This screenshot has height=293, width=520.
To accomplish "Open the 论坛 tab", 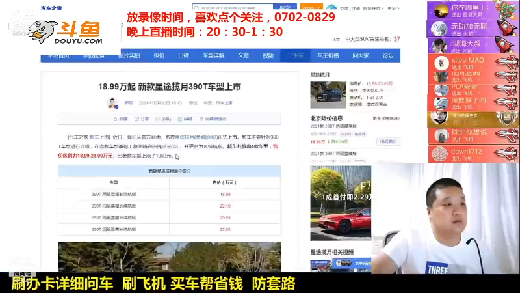I will pos(388,55).
